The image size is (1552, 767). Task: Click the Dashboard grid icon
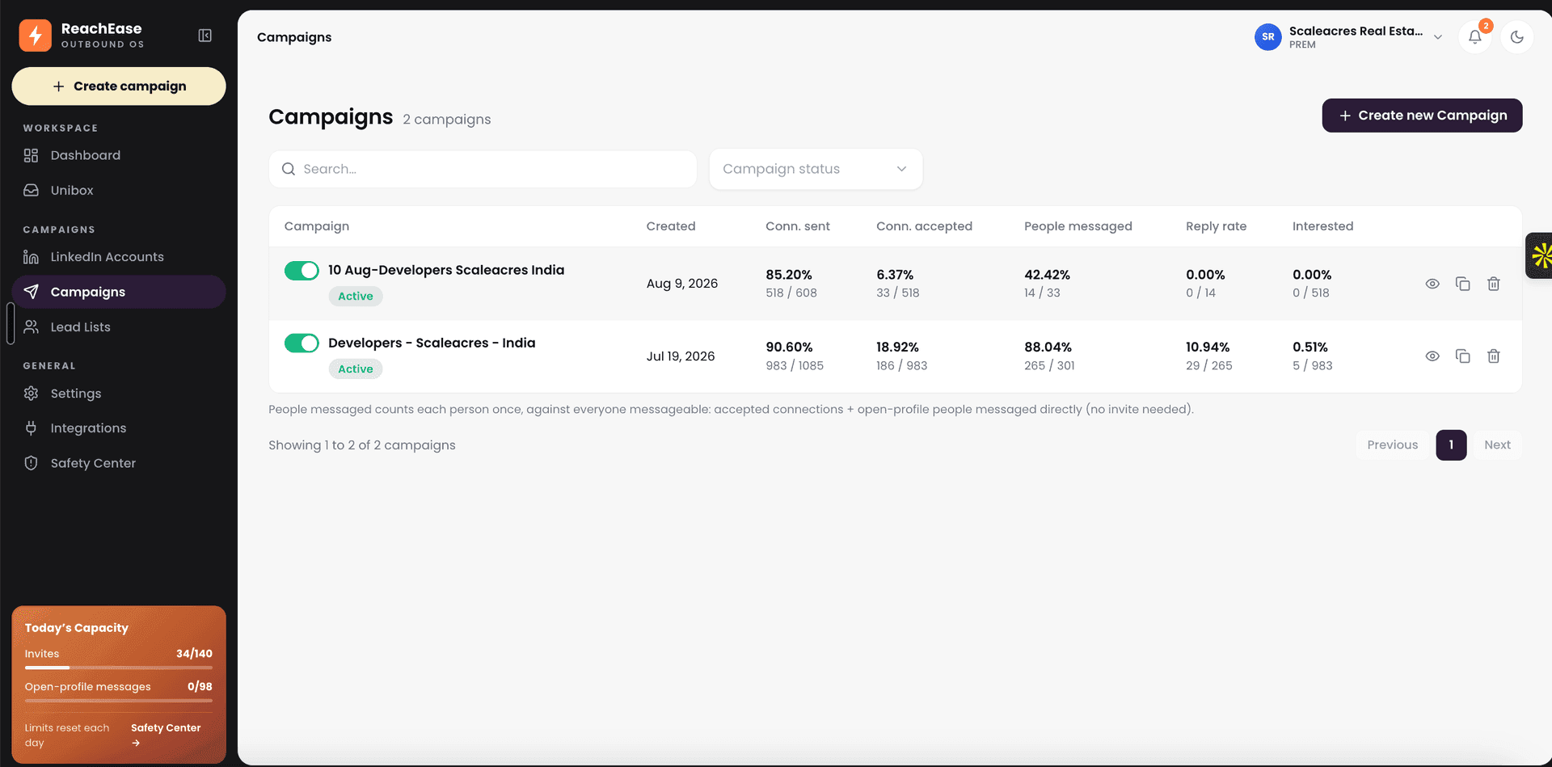click(x=31, y=155)
